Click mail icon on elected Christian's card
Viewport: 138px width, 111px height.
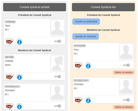pos(78,100)
